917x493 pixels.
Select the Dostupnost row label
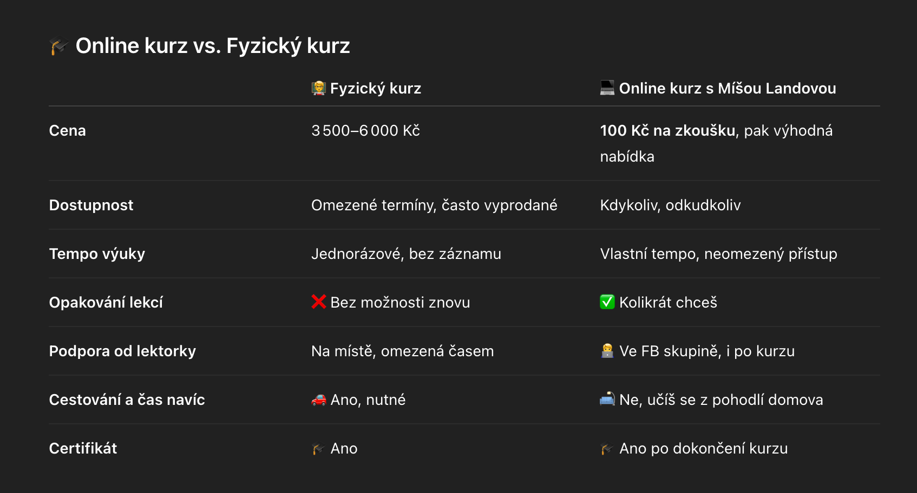tap(91, 205)
